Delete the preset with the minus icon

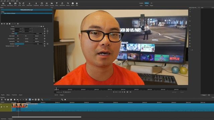[x=43, y=26]
